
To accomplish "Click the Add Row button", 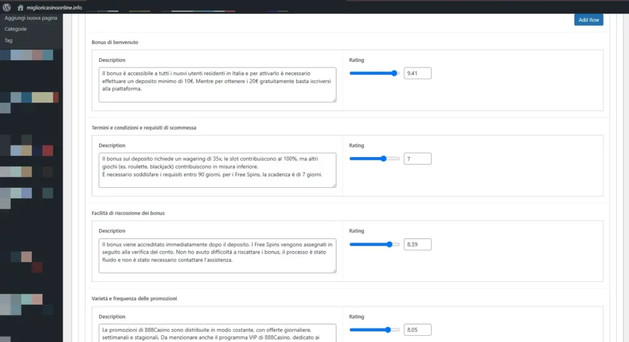I will coord(588,20).
